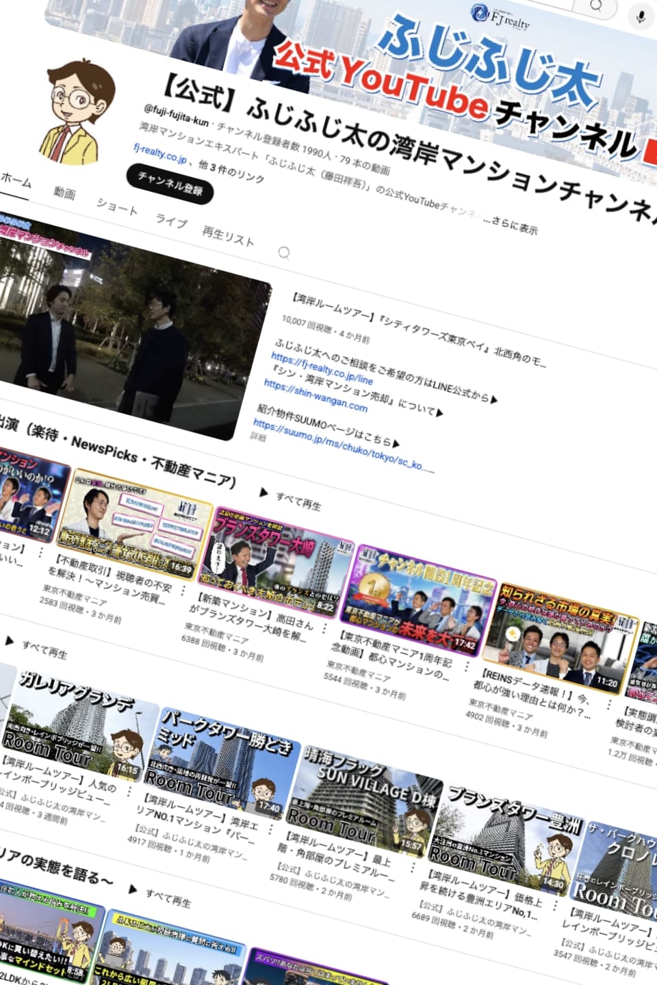Subscribe with the チャンネル登録 button

[170, 183]
